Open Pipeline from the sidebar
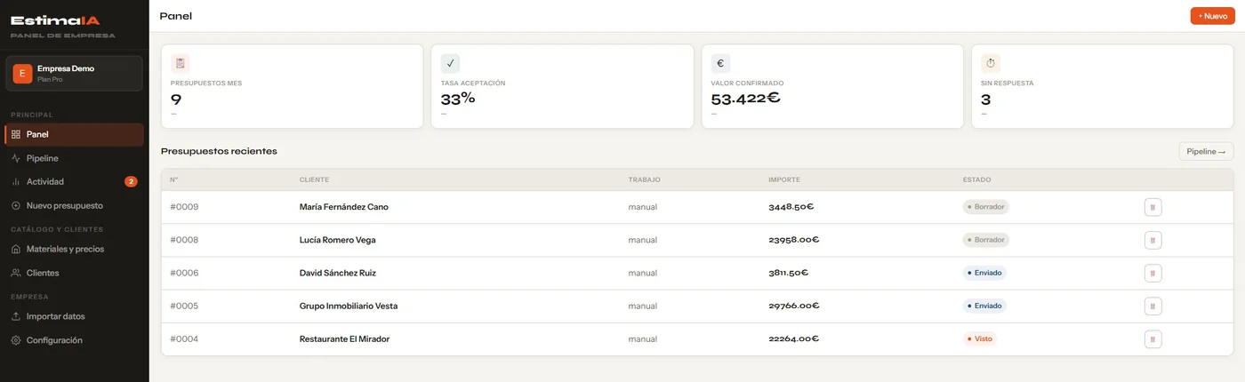This screenshot has height=382, width=1245. pyautogui.click(x=75, y=158)
